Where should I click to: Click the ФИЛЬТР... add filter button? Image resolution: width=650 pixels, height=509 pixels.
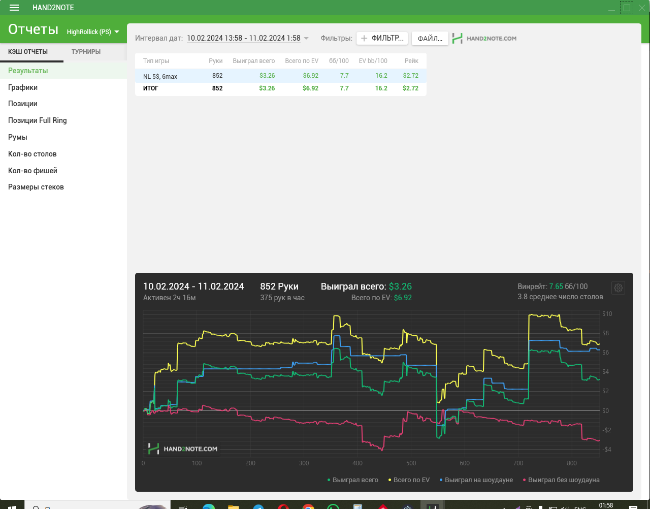coord(382,38)
